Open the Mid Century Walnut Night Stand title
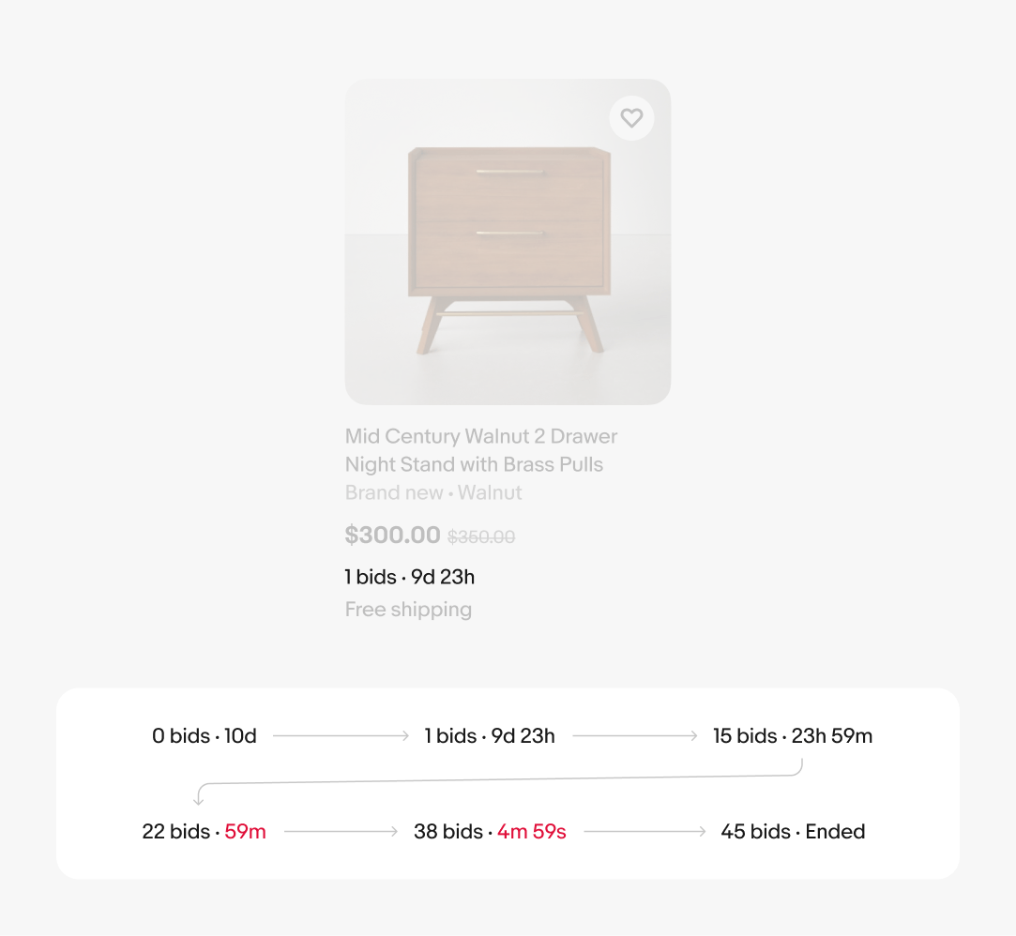 pyautogui.click(x=480, y=450)
